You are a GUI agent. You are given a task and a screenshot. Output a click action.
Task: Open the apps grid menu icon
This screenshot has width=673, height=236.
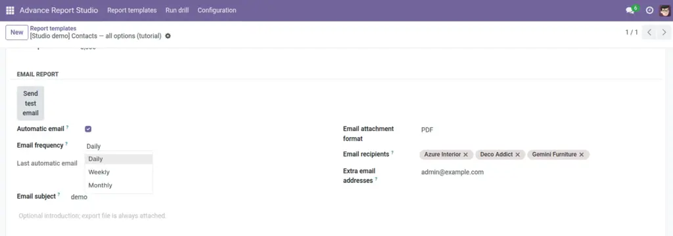coord(10,10)
